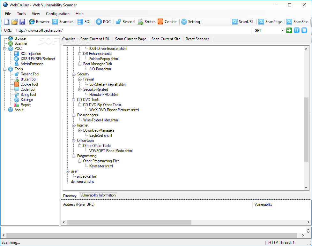312x246 pixels.
Task: Open the Cookie toolbar button
Action: [167, 22]
